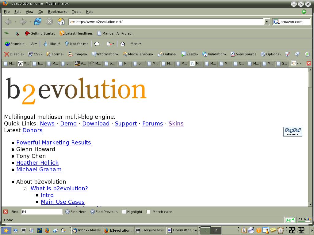Click the URL address bar
314x235 pixels.
pos(166,22)
